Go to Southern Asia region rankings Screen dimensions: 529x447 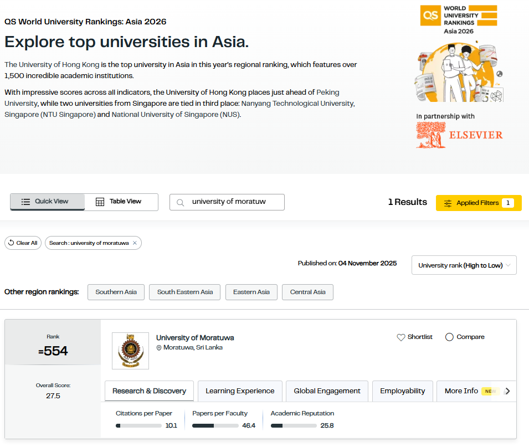[116, 292]
